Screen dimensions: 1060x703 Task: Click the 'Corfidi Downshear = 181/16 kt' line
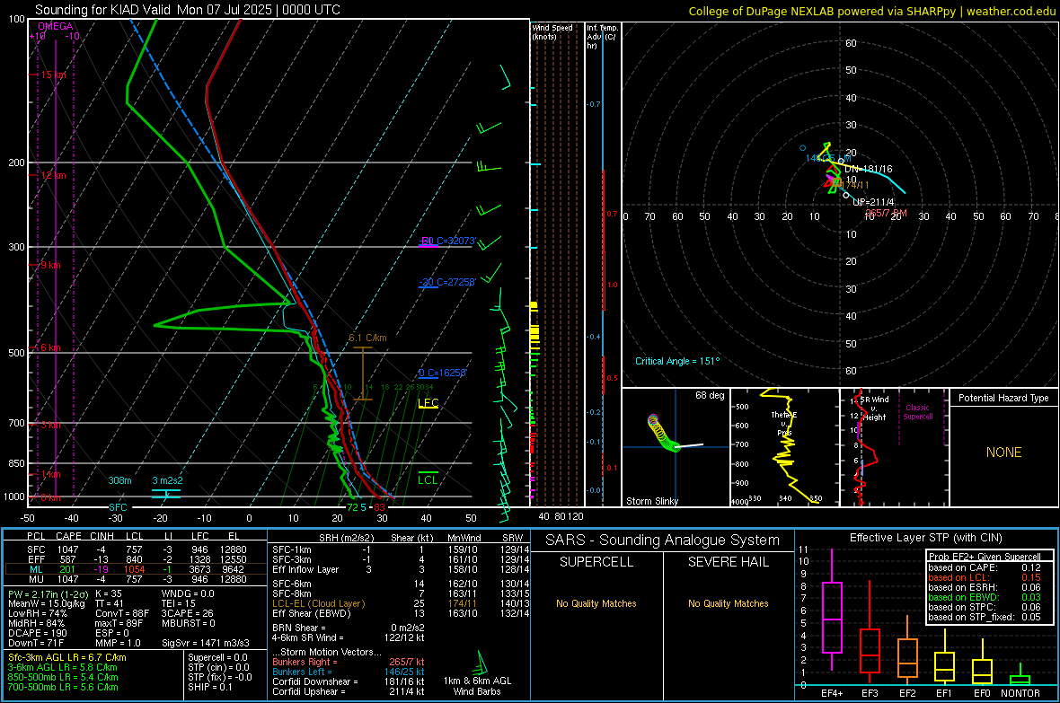[349, 682]
